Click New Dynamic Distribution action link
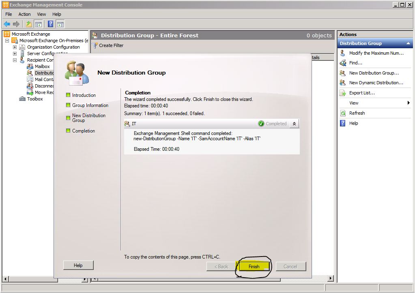Image resolution: width=415 pixels, height=293 pixels. (376, 83)
